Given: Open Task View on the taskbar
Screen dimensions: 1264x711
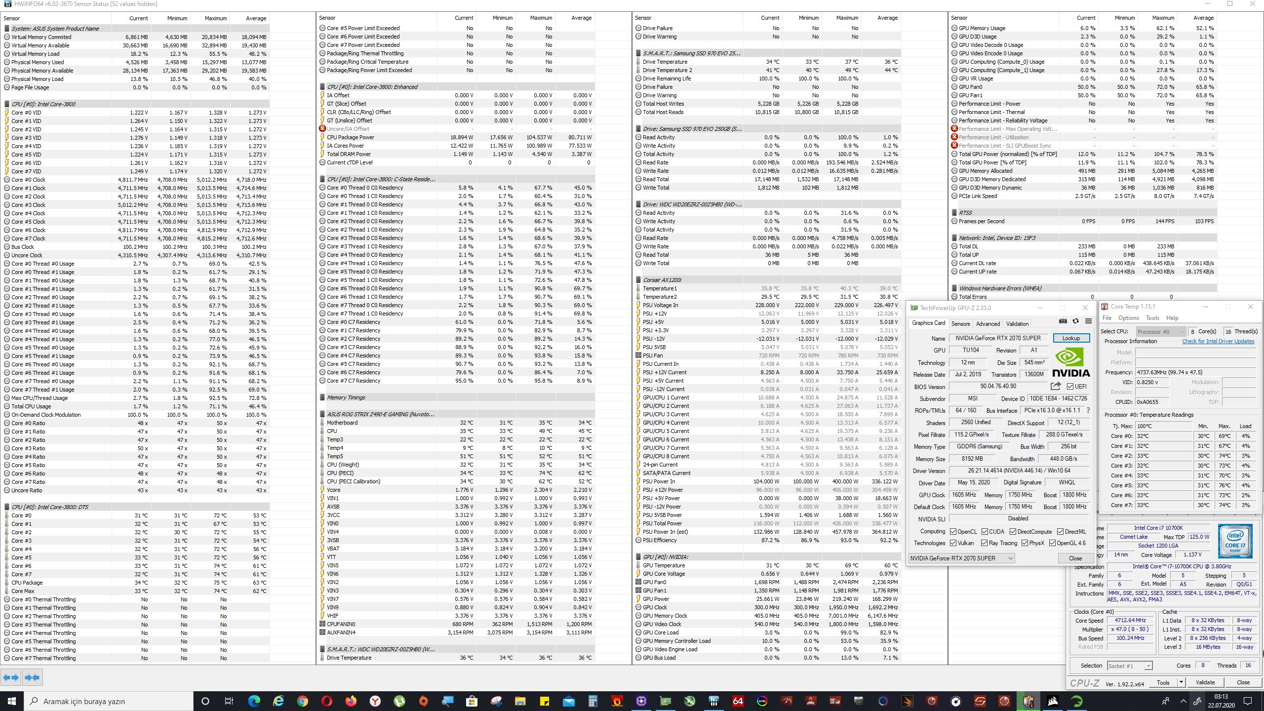Looking at the screenshot, I should pyautogui.click(x=229, y=701).
